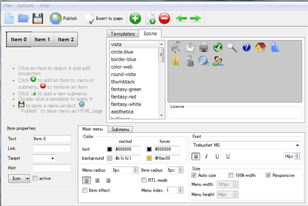Screen dimensions: 308x206
Task: Expand the Target dropdown
Action: click(44, 158)
